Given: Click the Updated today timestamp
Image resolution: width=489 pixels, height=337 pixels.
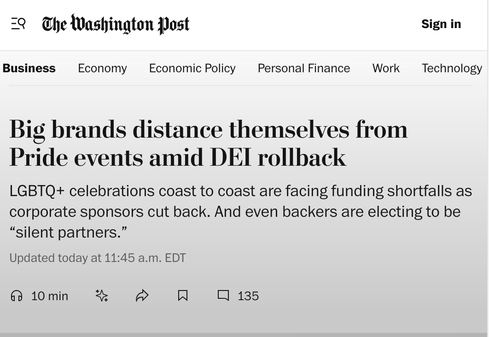Looking at the screenshot, I should (98, 258).
